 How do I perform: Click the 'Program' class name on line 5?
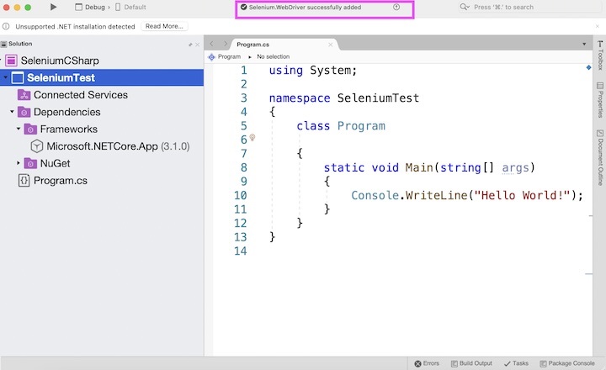361,126
